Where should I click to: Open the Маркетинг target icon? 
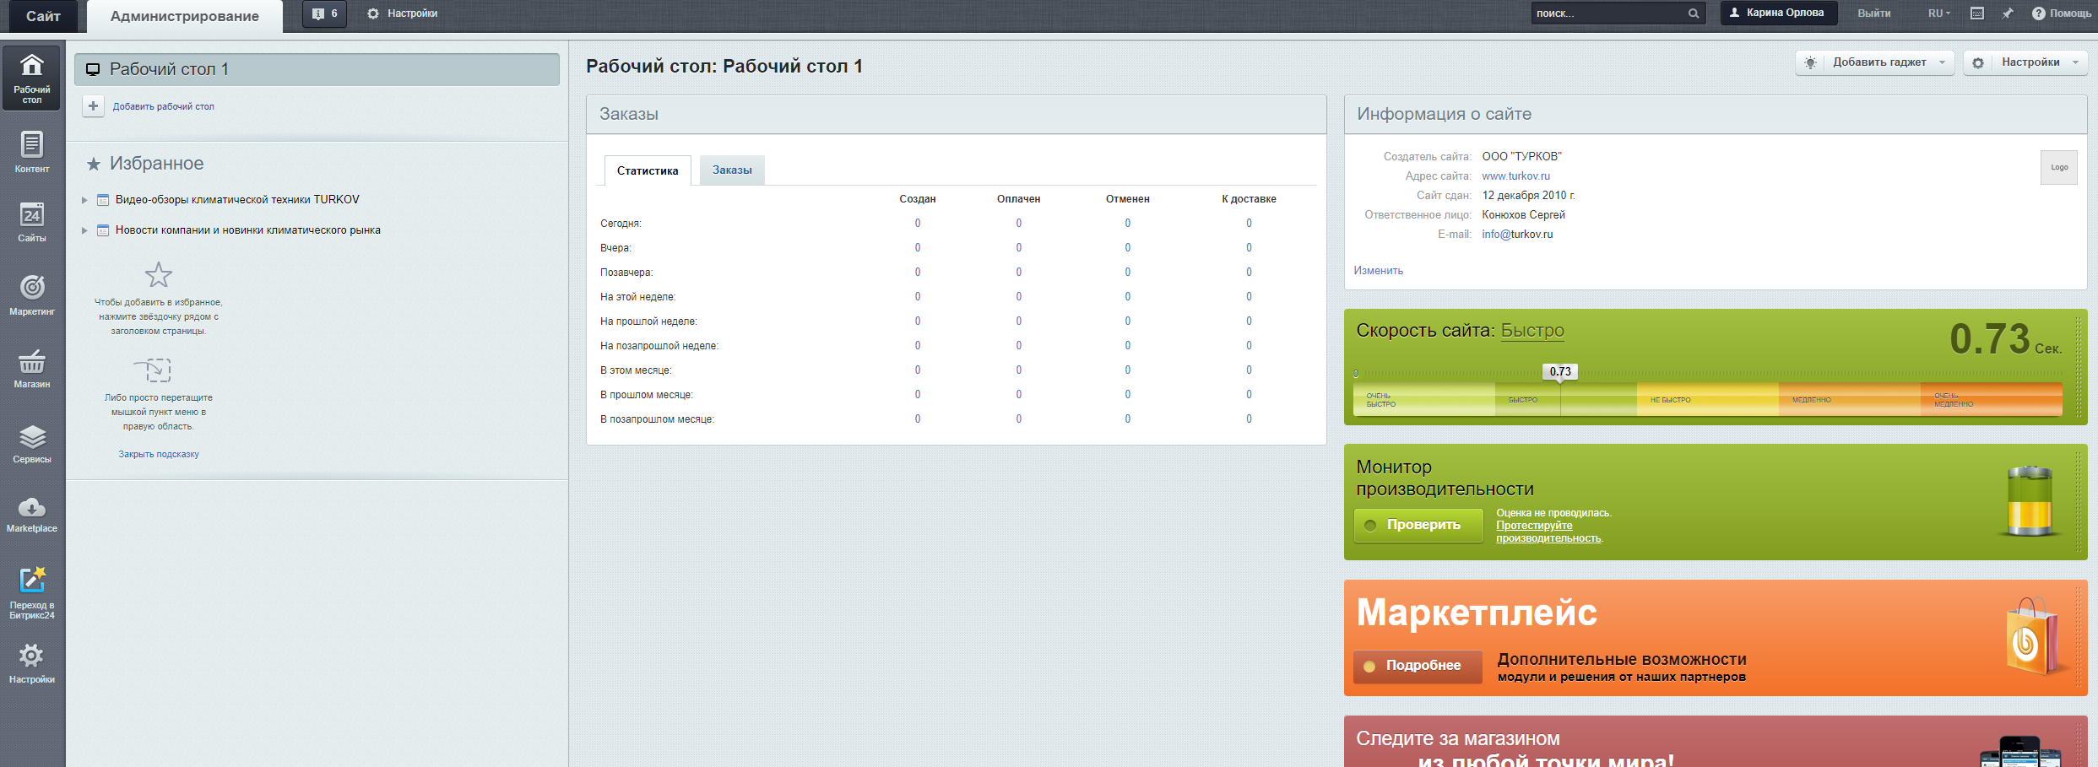pyautogui.click(x=32, y=295)
